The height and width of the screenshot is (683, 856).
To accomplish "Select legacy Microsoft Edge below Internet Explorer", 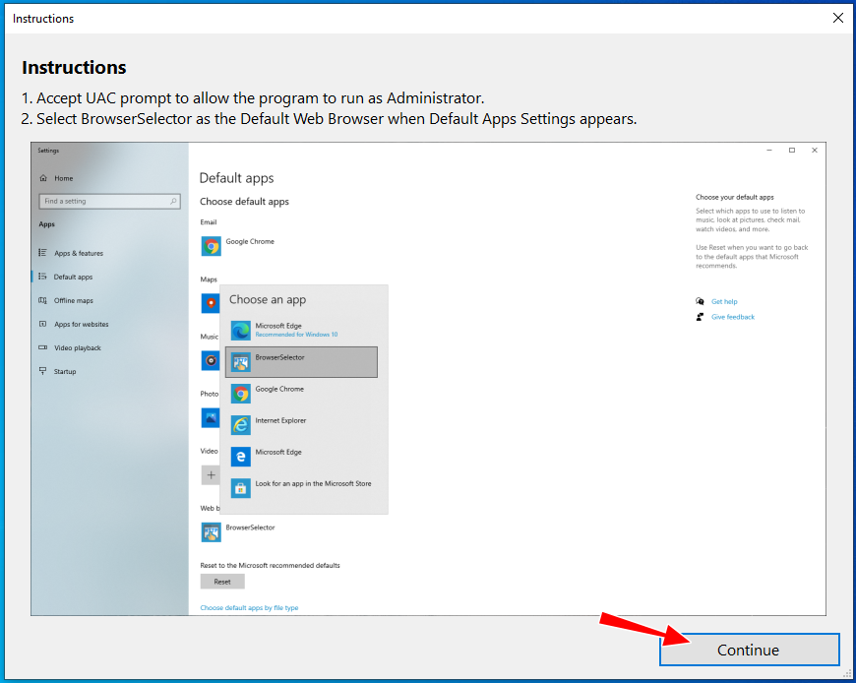I will pyautogui.click(x=301, y=457).
